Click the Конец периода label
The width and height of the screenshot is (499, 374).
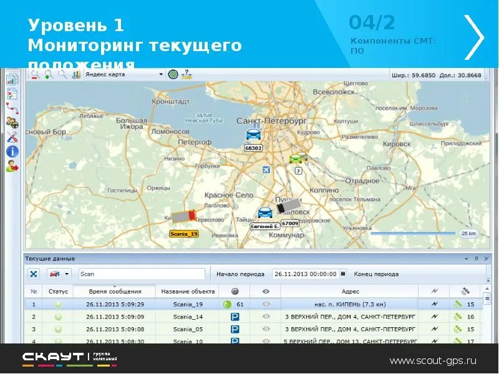point(376,274)
